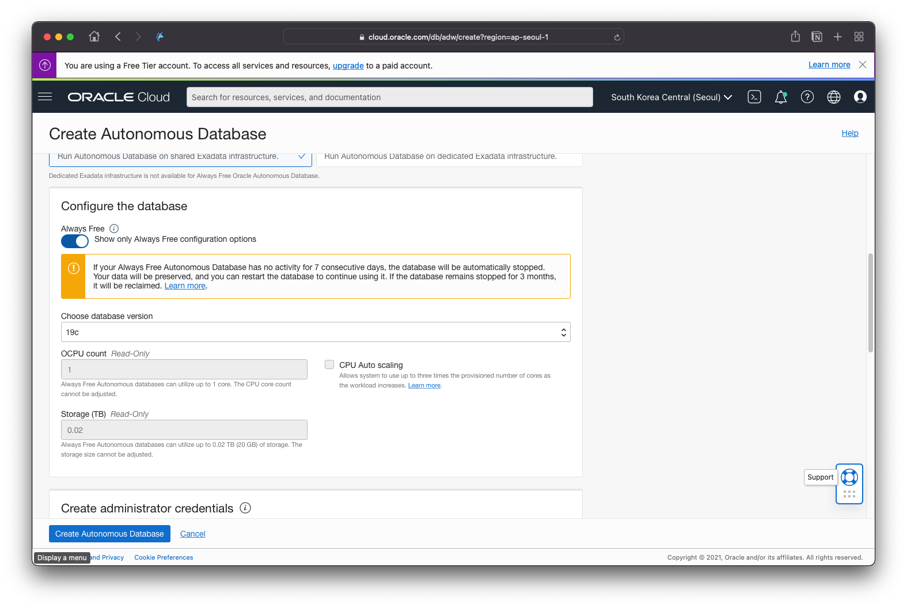Click the Oracle Cloud logo

coord(119,97)
